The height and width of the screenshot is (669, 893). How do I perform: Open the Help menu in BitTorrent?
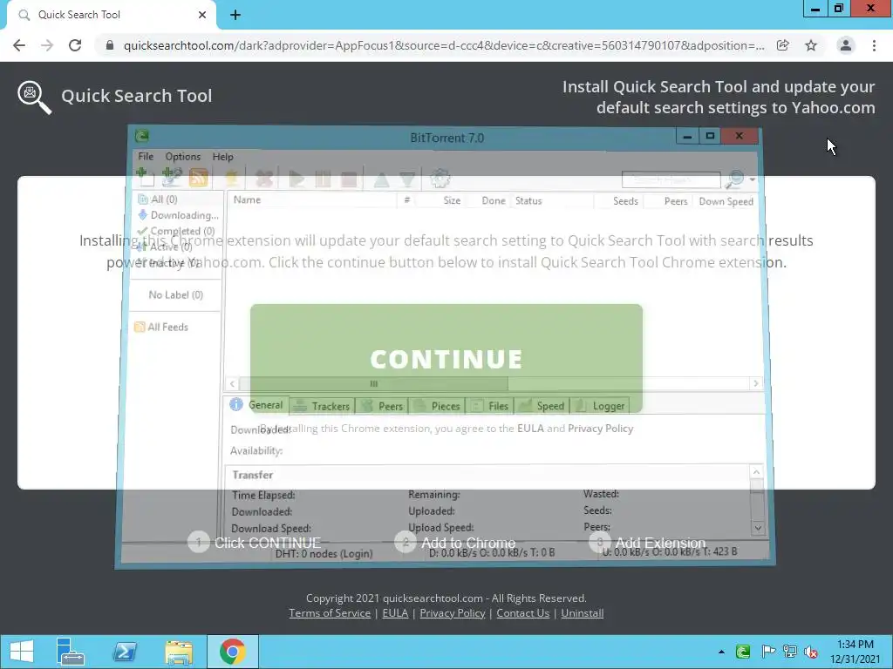(x=222, y=157)
